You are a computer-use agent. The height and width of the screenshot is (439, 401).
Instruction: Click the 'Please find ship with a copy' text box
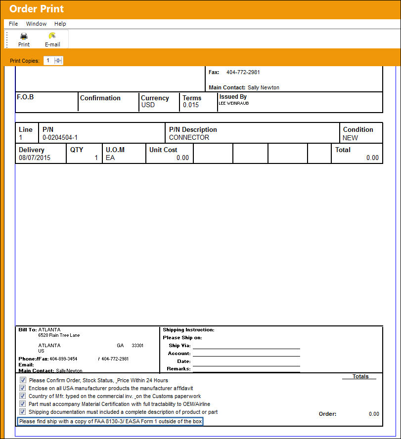pyautogui.click(x=110, y=421)
